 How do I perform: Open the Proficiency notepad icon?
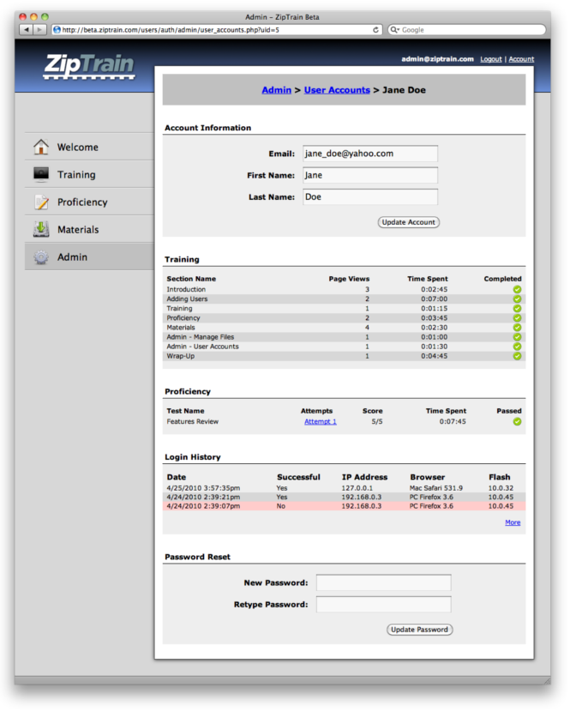pos(41,202)
